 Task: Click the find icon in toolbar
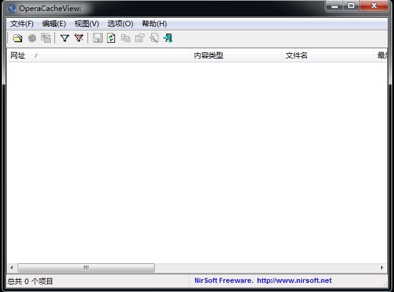point(154,38)
